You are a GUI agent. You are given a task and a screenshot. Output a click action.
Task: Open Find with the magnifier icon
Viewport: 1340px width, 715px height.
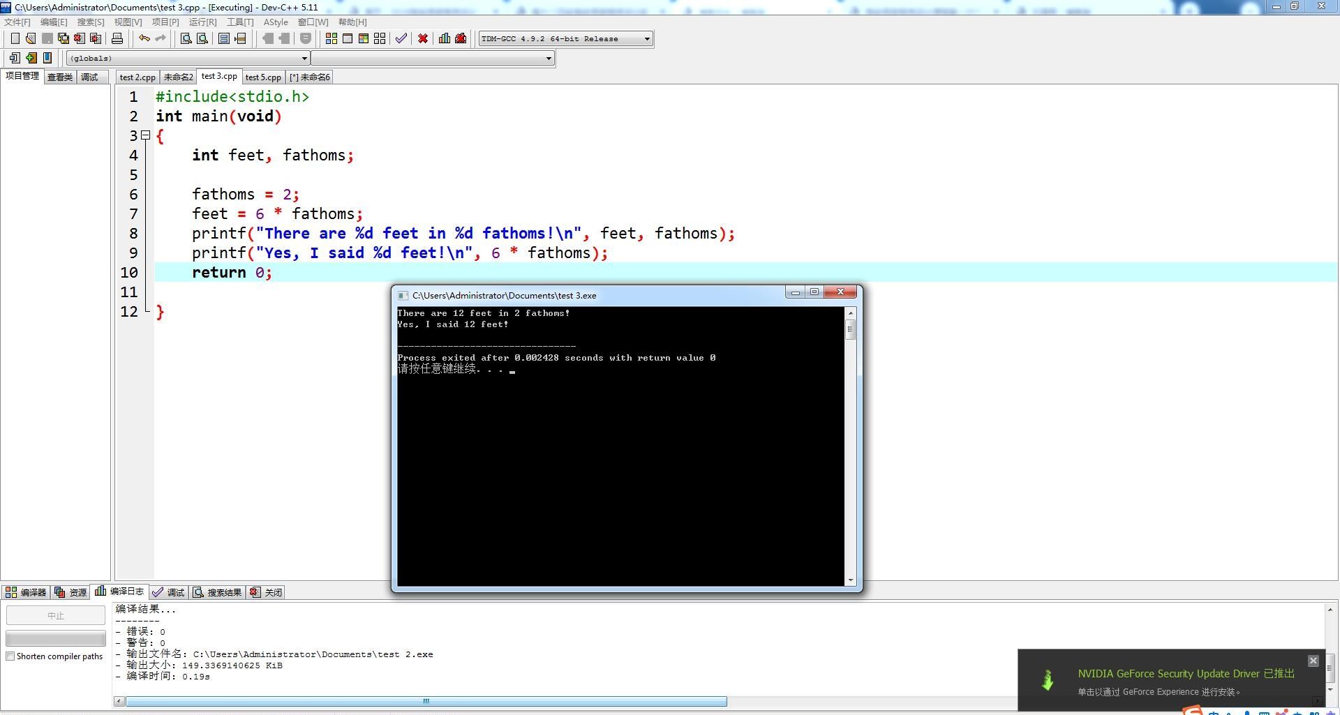click(186, 39)
